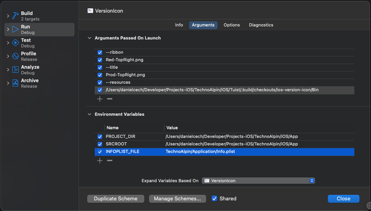Remove selected environment variable with minus
This screenshot has height=211, width=371.
point(110,161)
